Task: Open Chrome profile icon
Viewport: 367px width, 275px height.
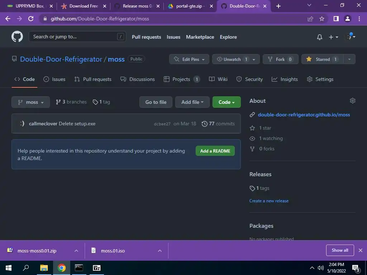Action: 348,19
